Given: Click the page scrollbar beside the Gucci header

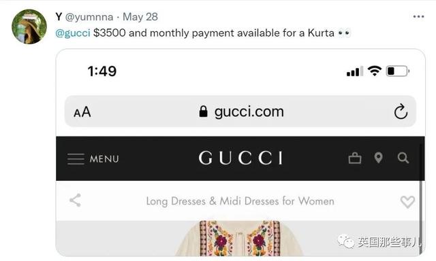Looking at the screenshot, I should tap(421, 194).
